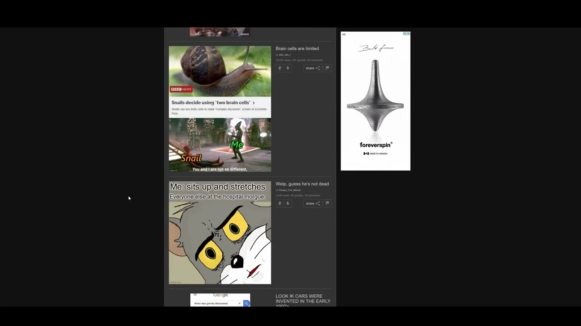581x326 pixels.
Task: Flag the "Welp, guess he's not dead" meme
Action: click(x=327, y=203)
